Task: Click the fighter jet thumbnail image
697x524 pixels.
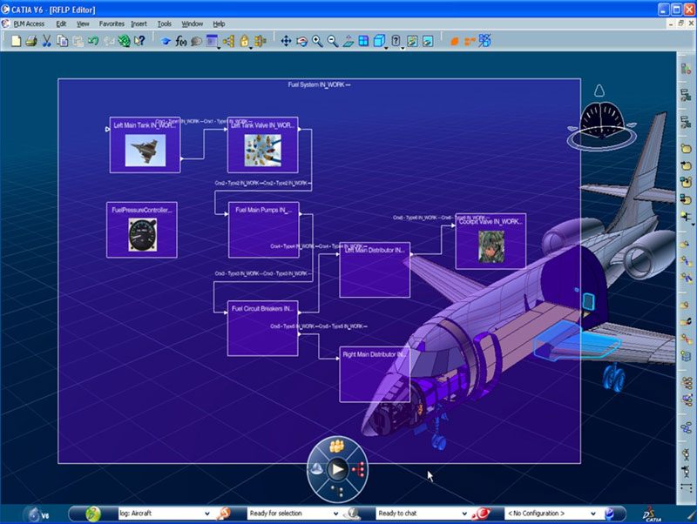Action: pyautogui.click(x=145, y=151)
